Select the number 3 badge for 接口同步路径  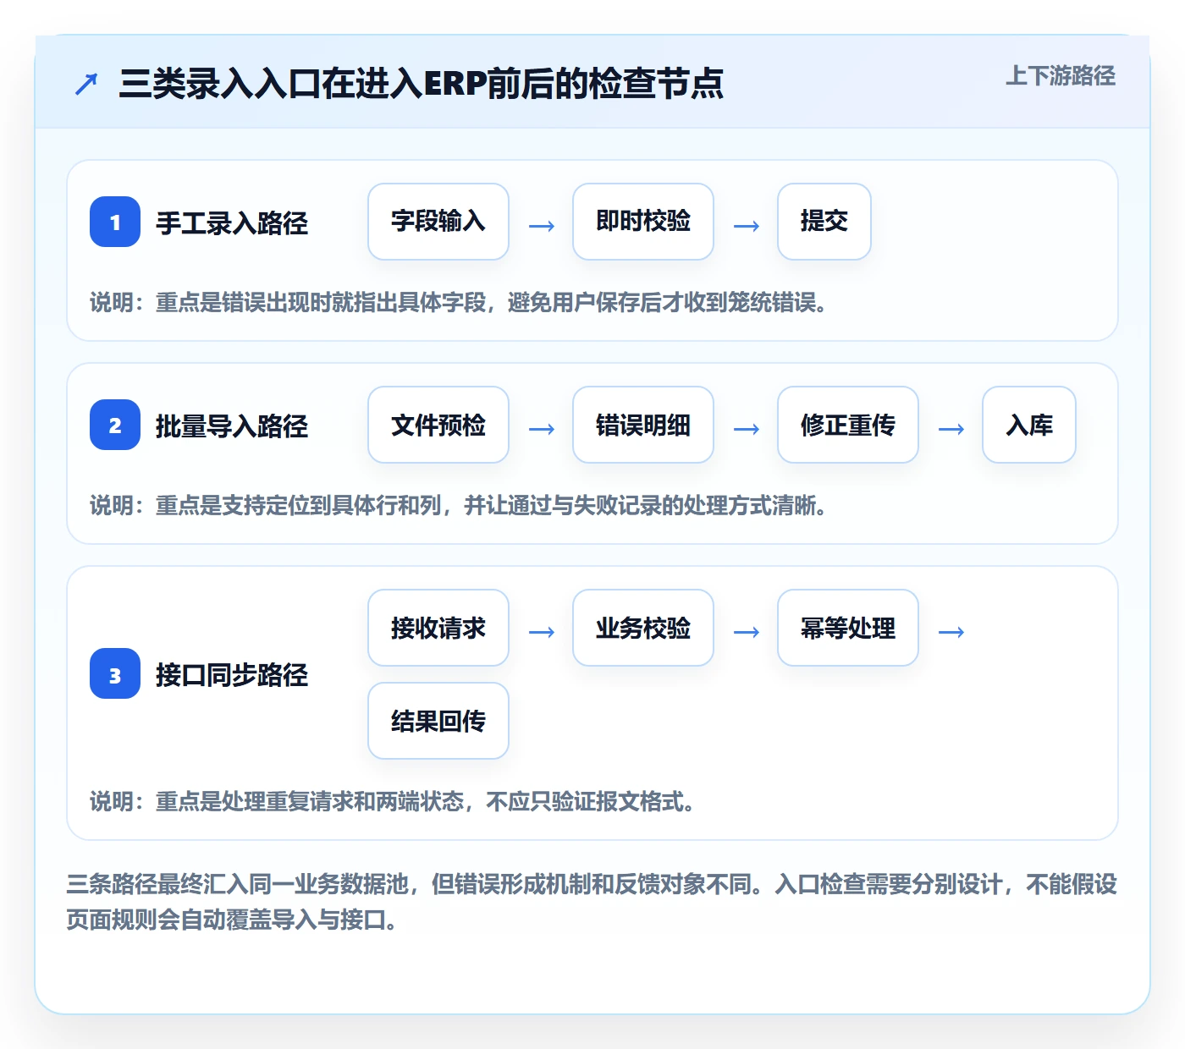click(x=115, y=673)
